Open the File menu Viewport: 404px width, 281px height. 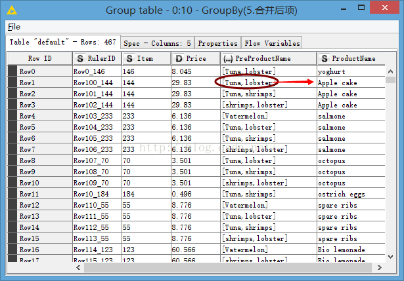click(x=14, y=27)
